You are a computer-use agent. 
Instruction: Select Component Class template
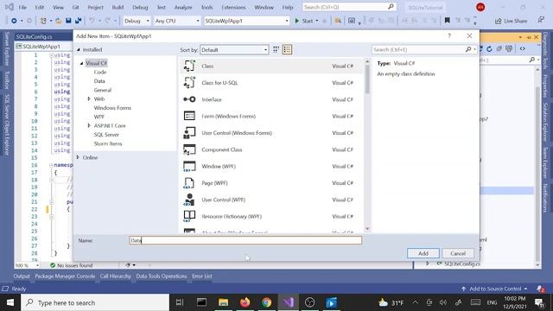[270, 149]
